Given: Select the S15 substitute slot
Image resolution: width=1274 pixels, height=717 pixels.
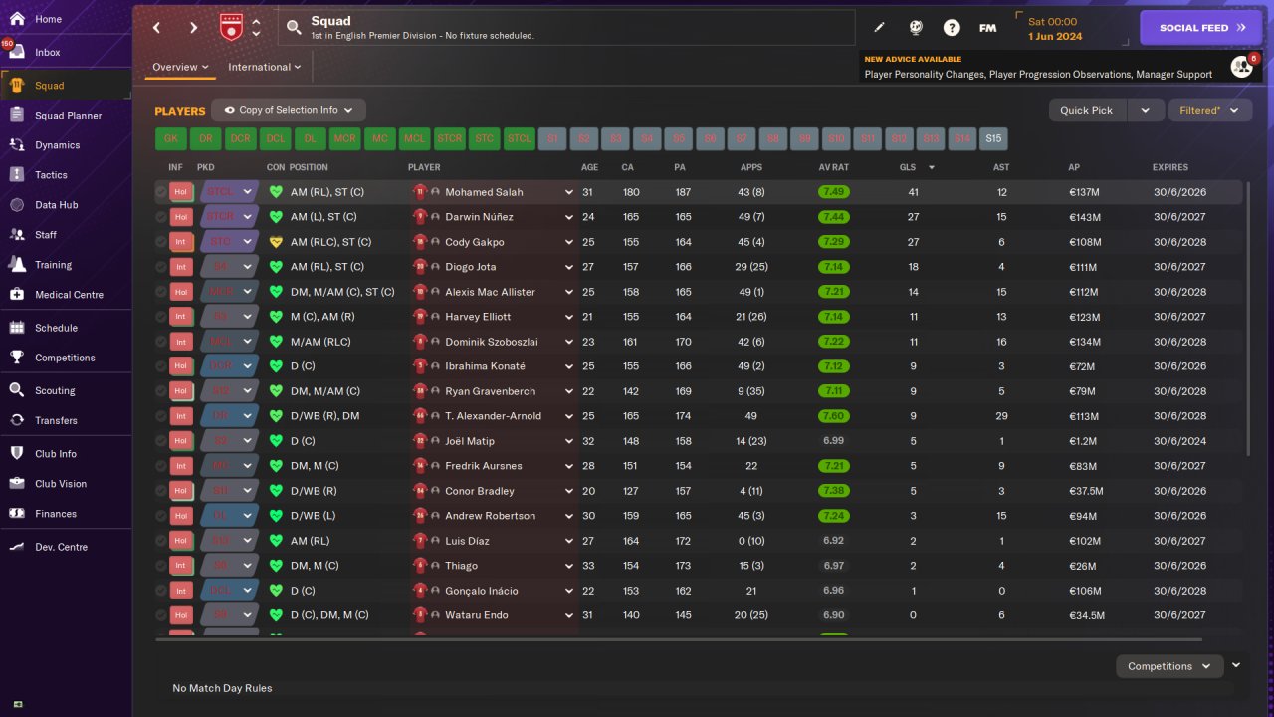Looking at the screenshot, I should click(993, 138).
